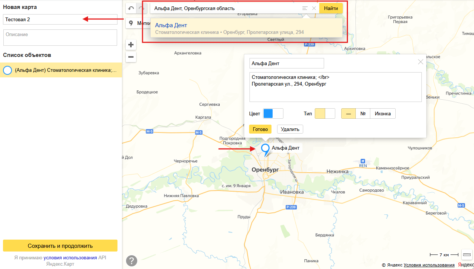The width and height of the screenshot is (474, 269).
Task: Open the help question mark icon
Action: 132,261
